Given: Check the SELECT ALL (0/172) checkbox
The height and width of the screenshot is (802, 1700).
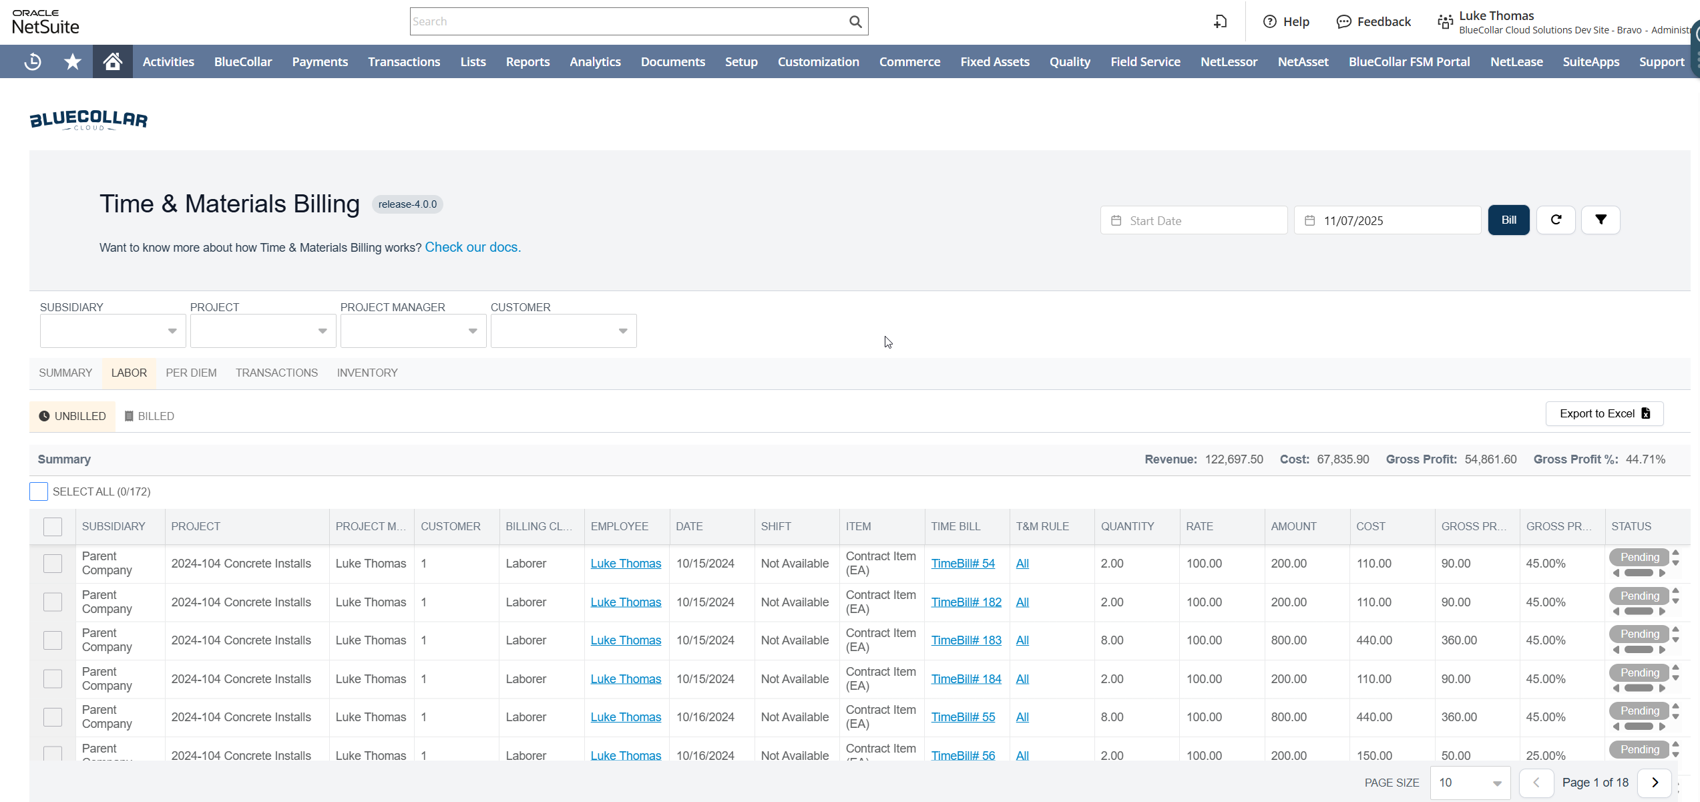Looking at the screenshot, I should tap(39, 491).
